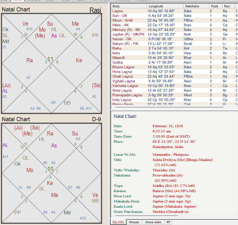The height and width of the screenshot is (225, 238).
Task: Click the 'Rasi' chart title label
Action: [x=95, y=10]
